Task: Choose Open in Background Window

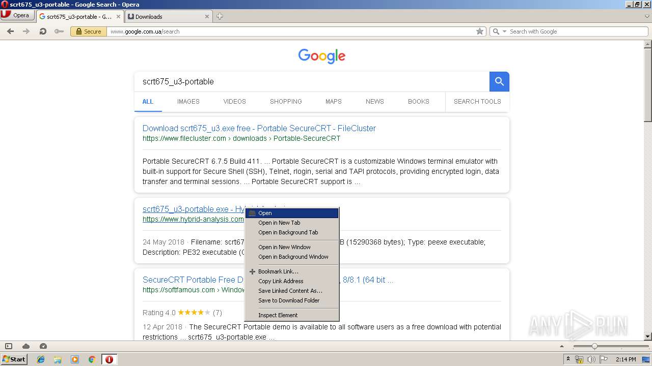Action: click(x=292, y=257)
